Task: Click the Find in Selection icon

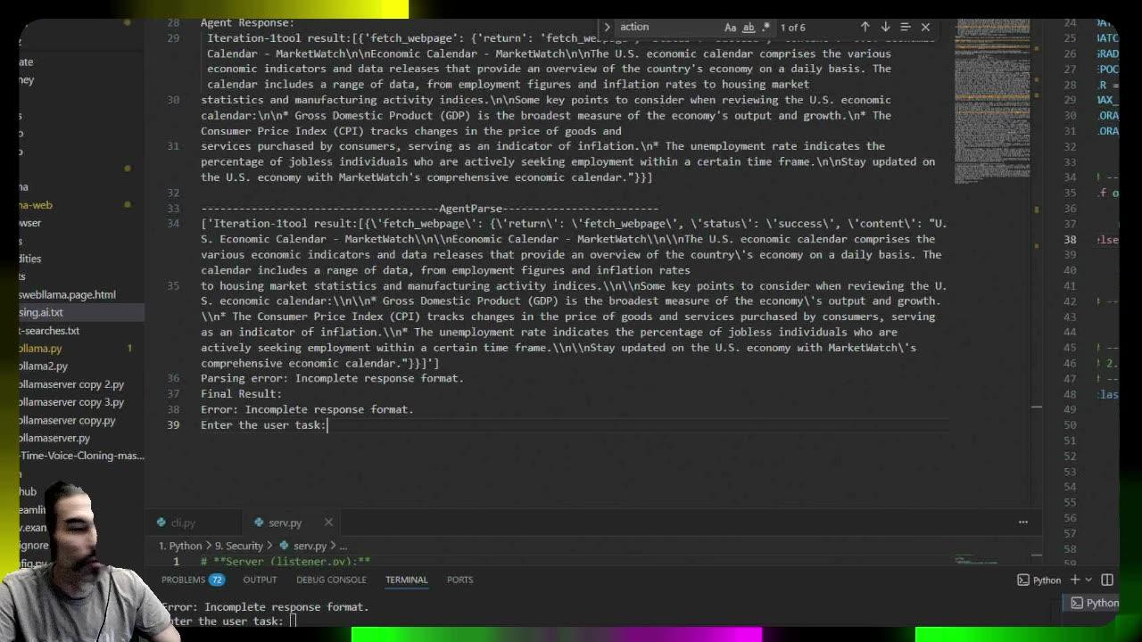Action: [x=905, y=28]
